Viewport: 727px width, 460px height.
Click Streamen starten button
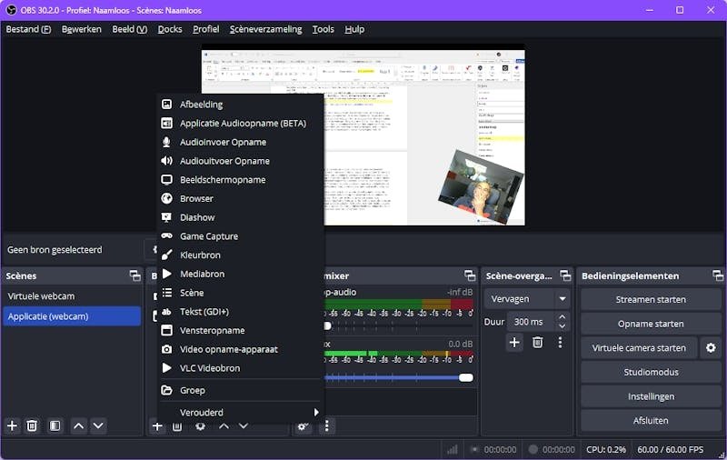(x=651, y=300)
